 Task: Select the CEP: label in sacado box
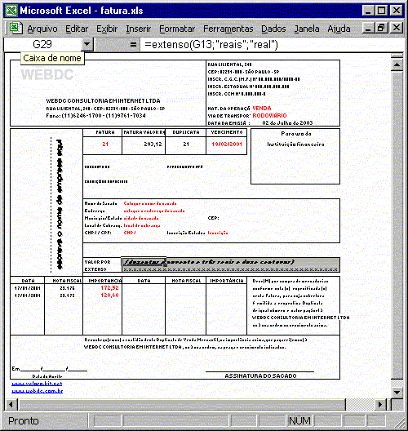coord(213,218)
